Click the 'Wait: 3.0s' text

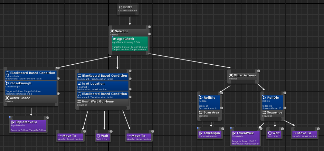pos(273,137)
